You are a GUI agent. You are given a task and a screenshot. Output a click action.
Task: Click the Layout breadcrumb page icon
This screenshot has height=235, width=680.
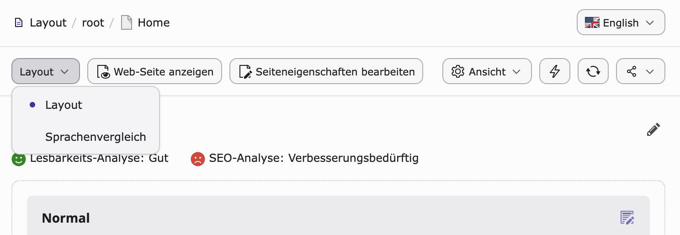coord(19,23)
